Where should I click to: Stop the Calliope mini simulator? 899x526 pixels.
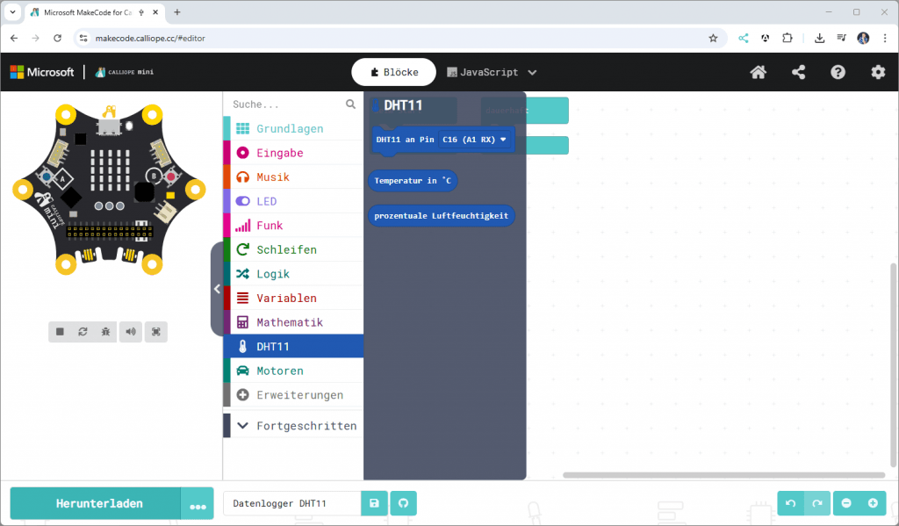tap(59, 331)
